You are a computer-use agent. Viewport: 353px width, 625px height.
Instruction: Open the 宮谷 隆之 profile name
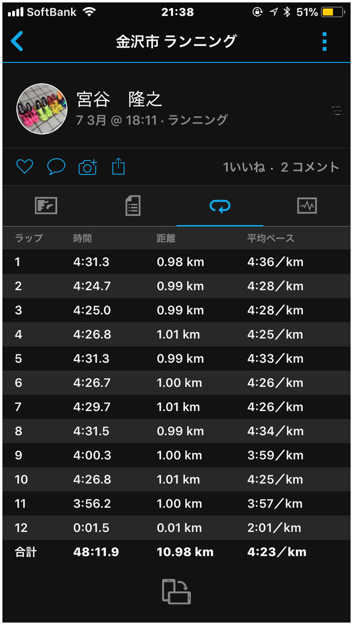pyautogui.click(x=119, y=99)
